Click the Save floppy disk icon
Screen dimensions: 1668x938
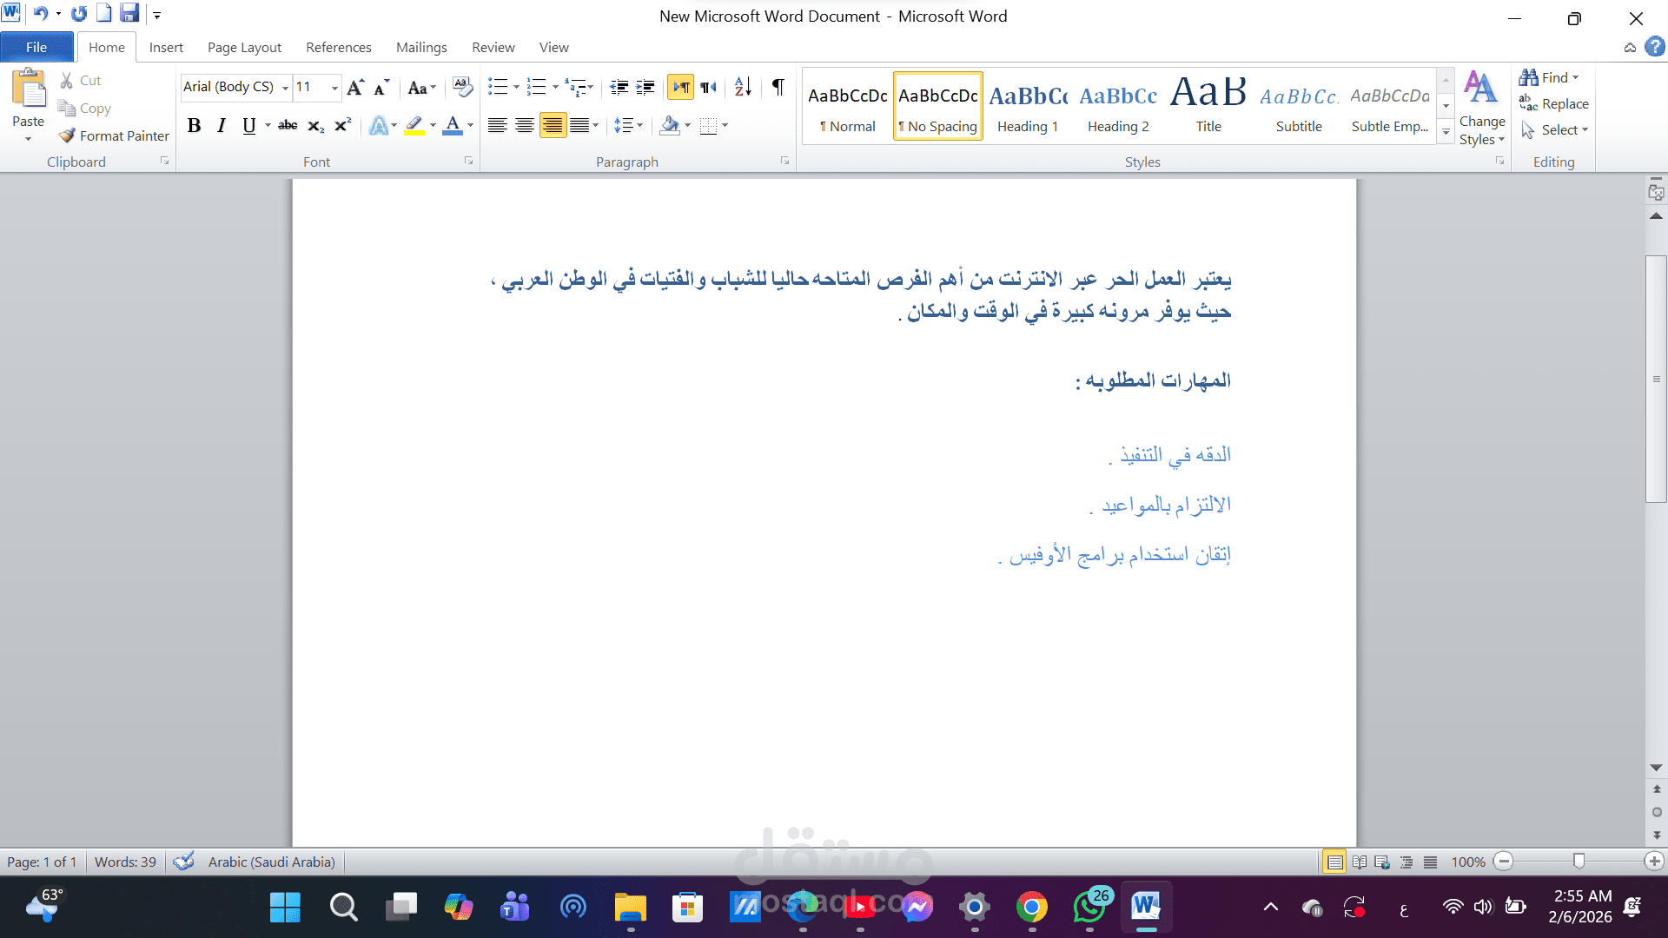pos(129,13)
